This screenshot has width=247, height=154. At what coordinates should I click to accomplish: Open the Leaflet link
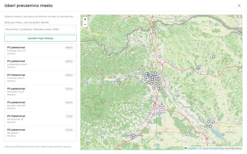tap(192, 148)
